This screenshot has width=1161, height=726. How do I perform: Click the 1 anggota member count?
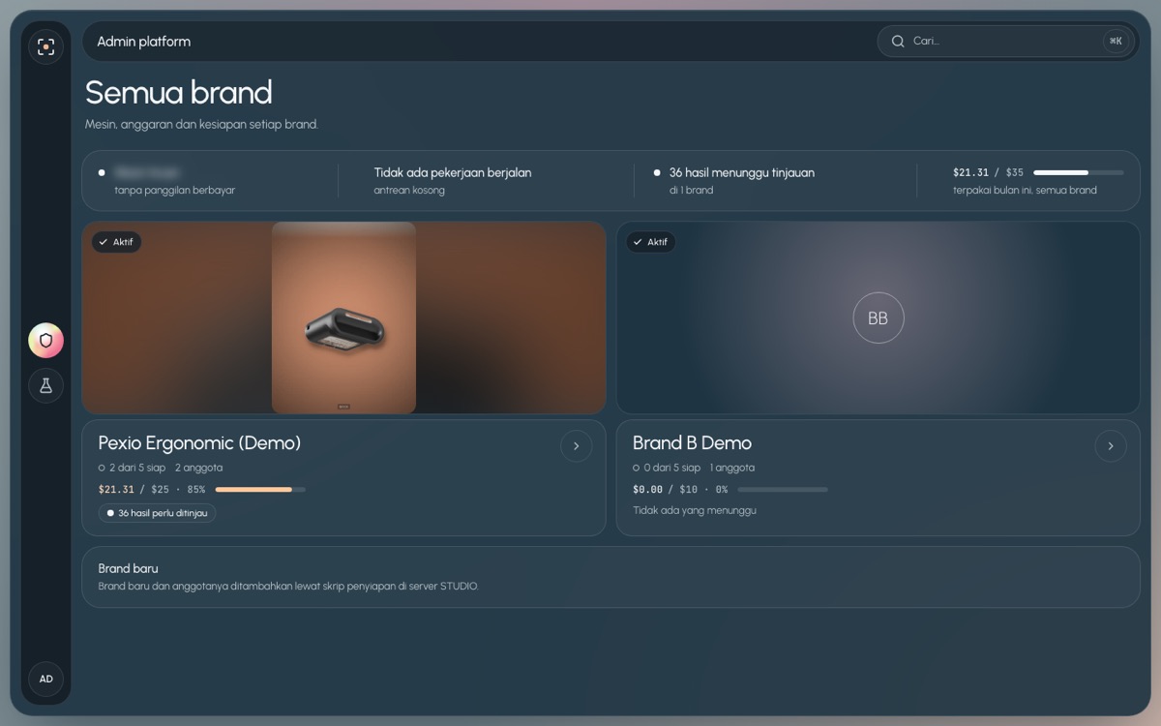pos(732,468)
